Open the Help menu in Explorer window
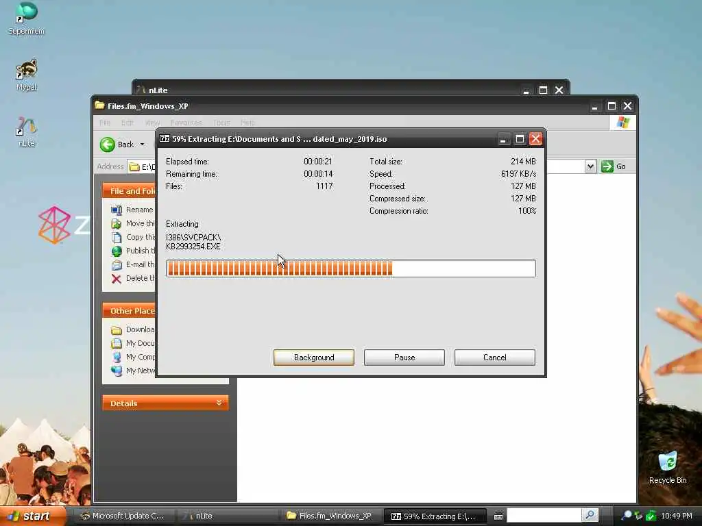 coord(247,123)
